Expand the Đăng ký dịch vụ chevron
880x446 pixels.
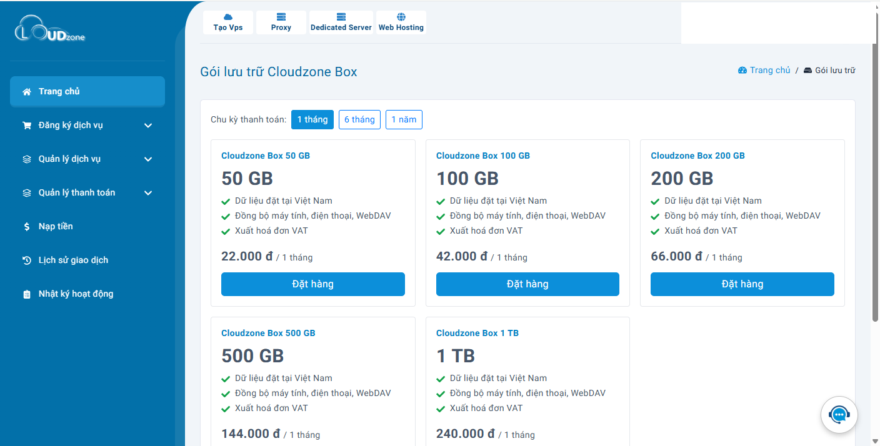[148, 126]
